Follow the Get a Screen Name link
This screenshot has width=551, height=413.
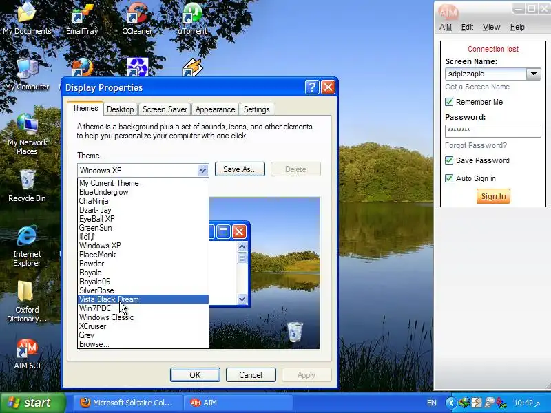coord(477,87)
